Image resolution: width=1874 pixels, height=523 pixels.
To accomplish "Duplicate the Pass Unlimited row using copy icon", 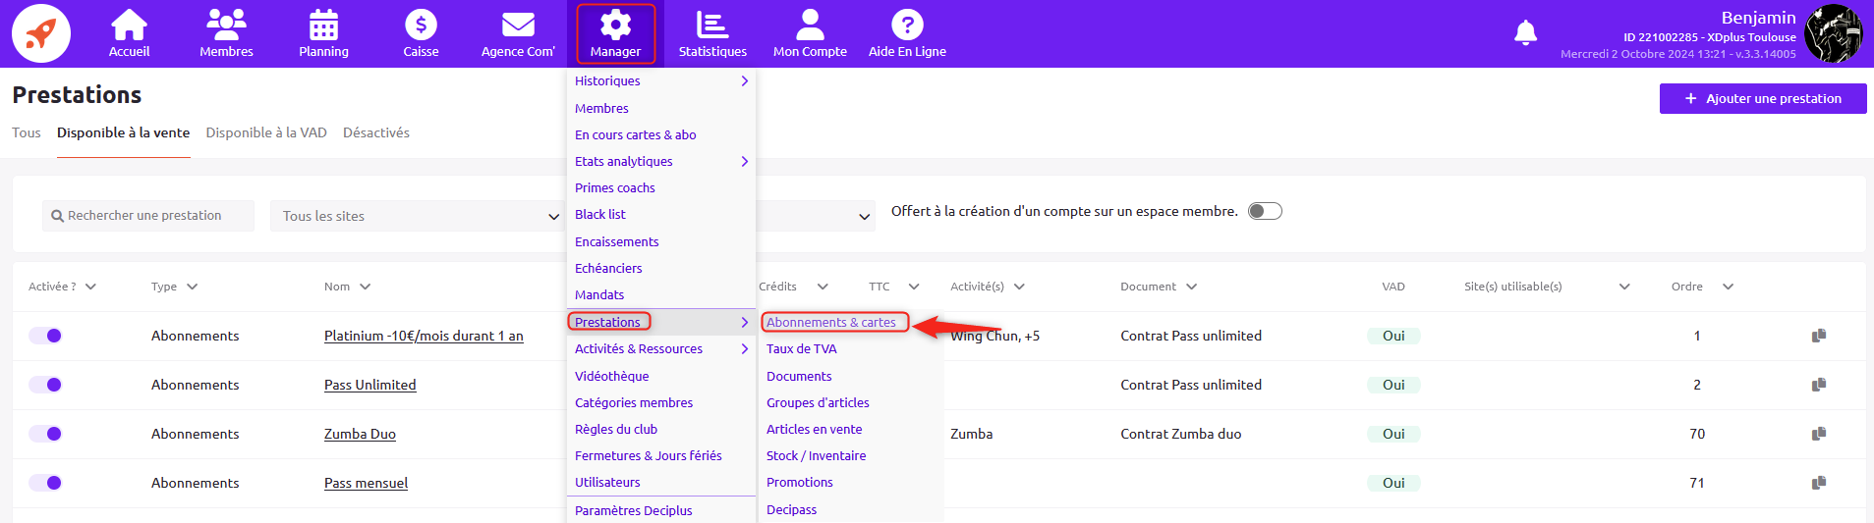I will 1819,385.
